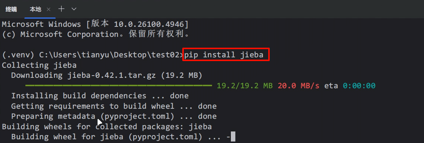Click the Collecting jieba output line

pyautogui.click(x=39, y=65)
